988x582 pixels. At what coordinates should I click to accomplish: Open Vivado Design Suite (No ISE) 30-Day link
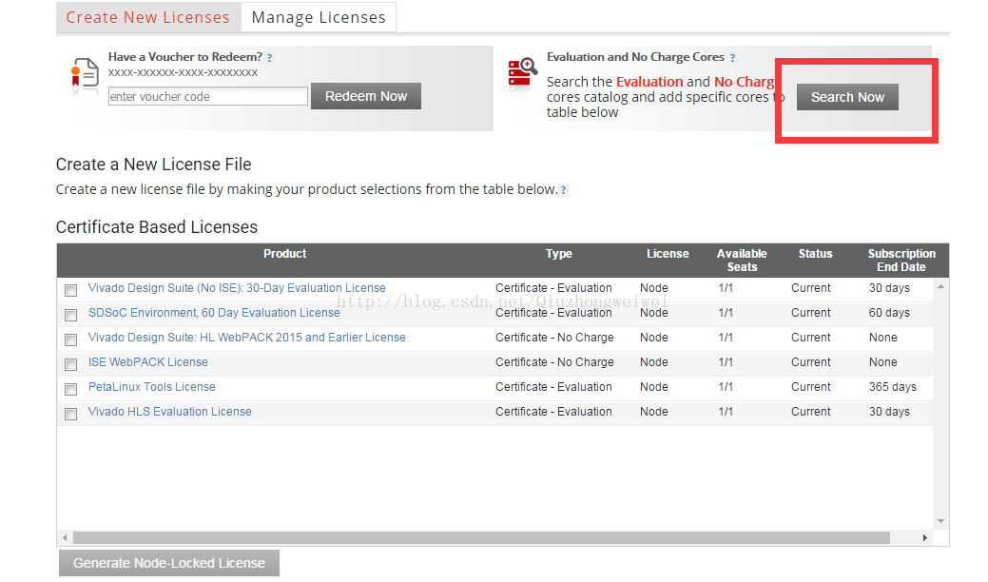pyautogui.click(x=237, y=288)
